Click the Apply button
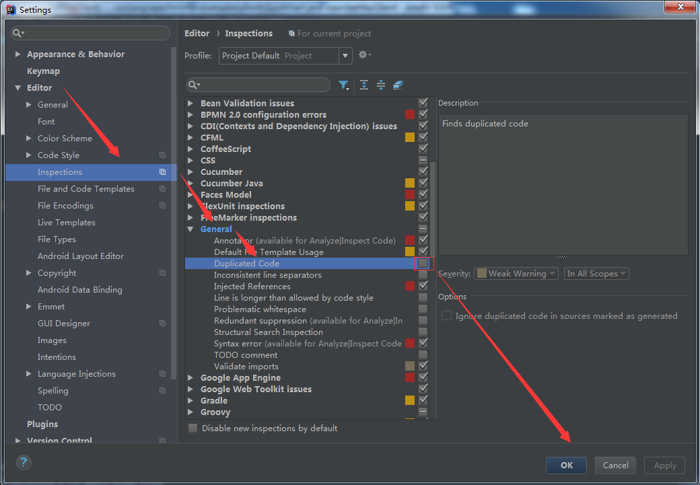 coord(664,465)
